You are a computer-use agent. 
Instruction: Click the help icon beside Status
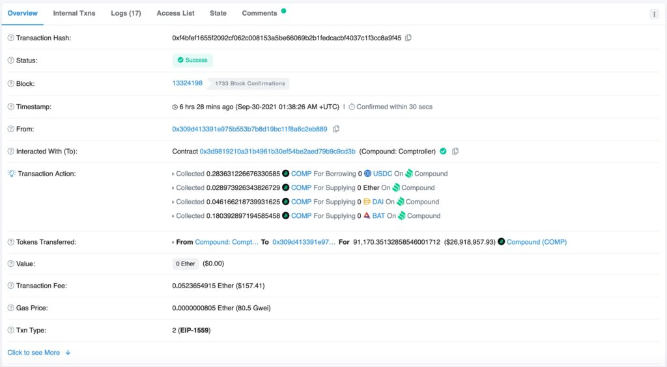[11, 61]
